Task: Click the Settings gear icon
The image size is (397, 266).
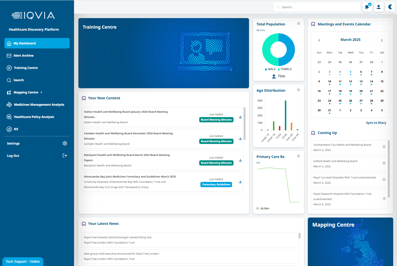Action: click(65, 143)
